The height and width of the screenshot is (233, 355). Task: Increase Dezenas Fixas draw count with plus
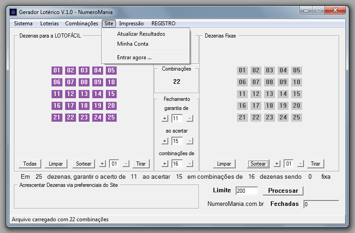277,163
